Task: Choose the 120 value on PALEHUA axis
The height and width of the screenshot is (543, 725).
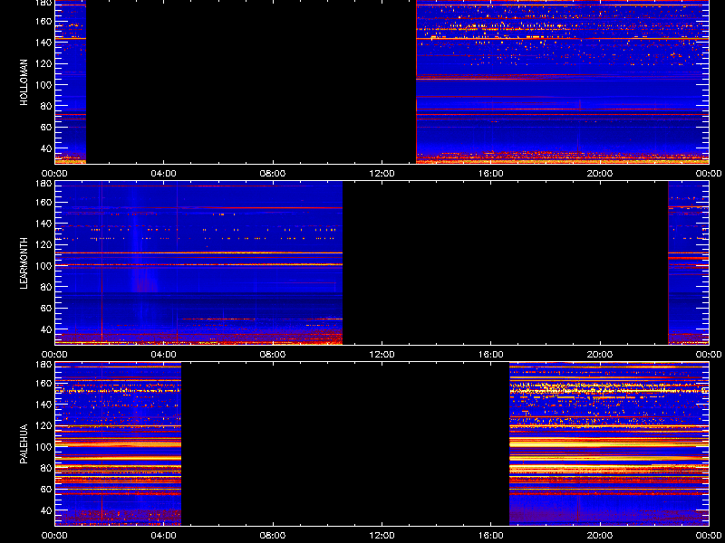Action: (x=44, y=425)
